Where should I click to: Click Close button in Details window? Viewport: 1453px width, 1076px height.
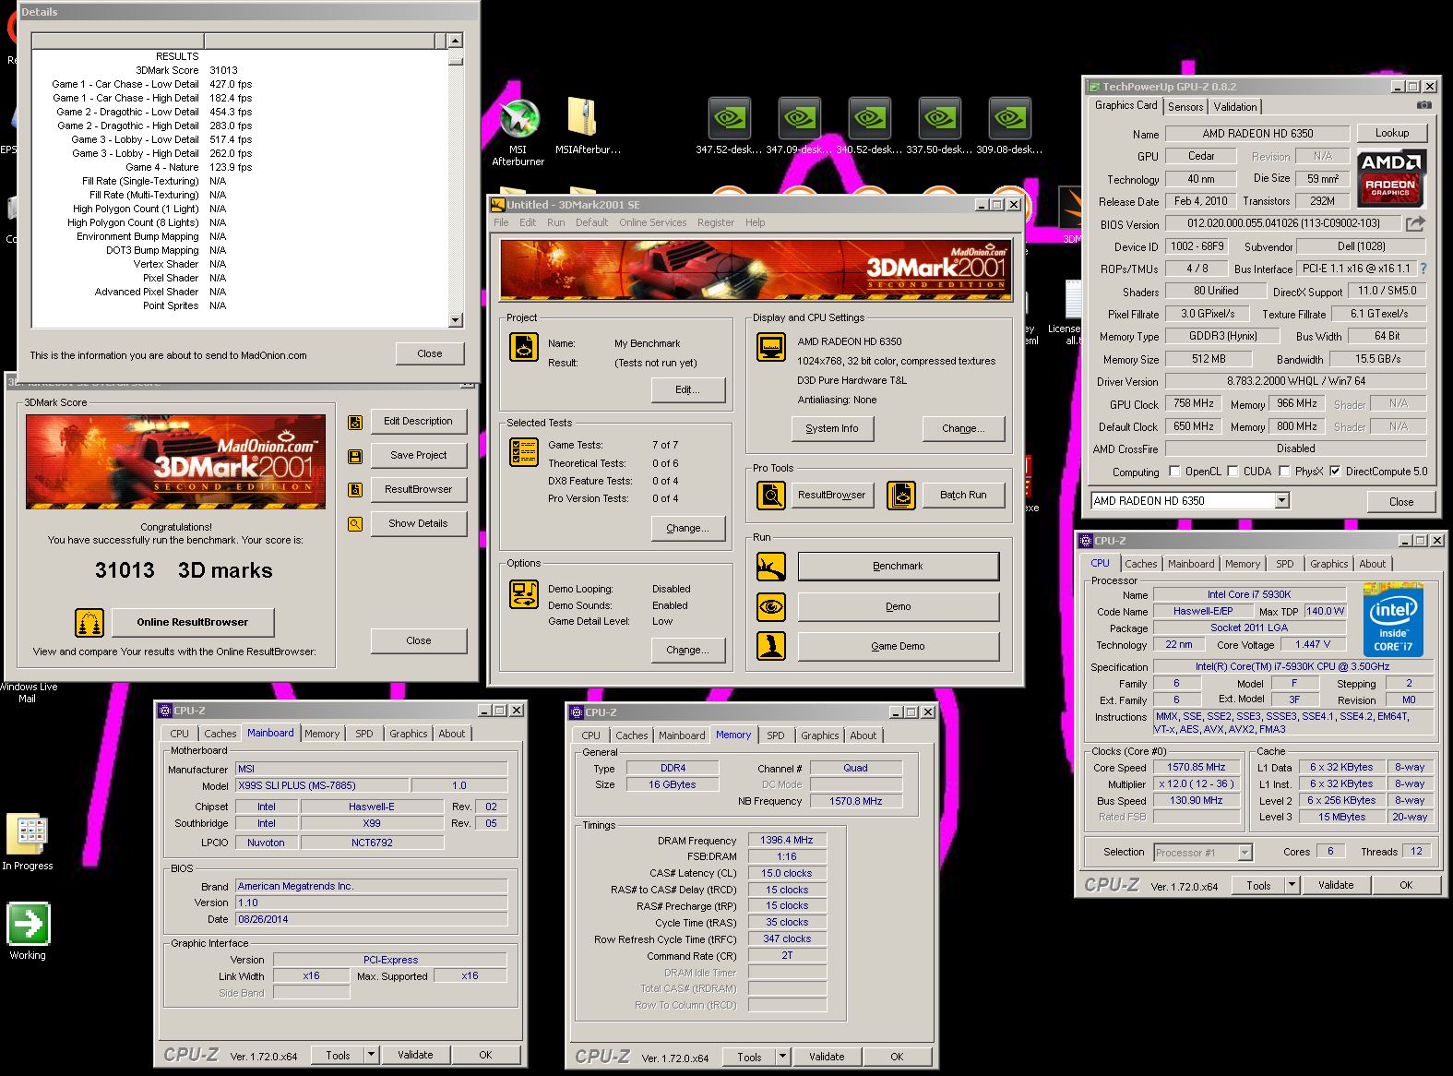(430, 353)
